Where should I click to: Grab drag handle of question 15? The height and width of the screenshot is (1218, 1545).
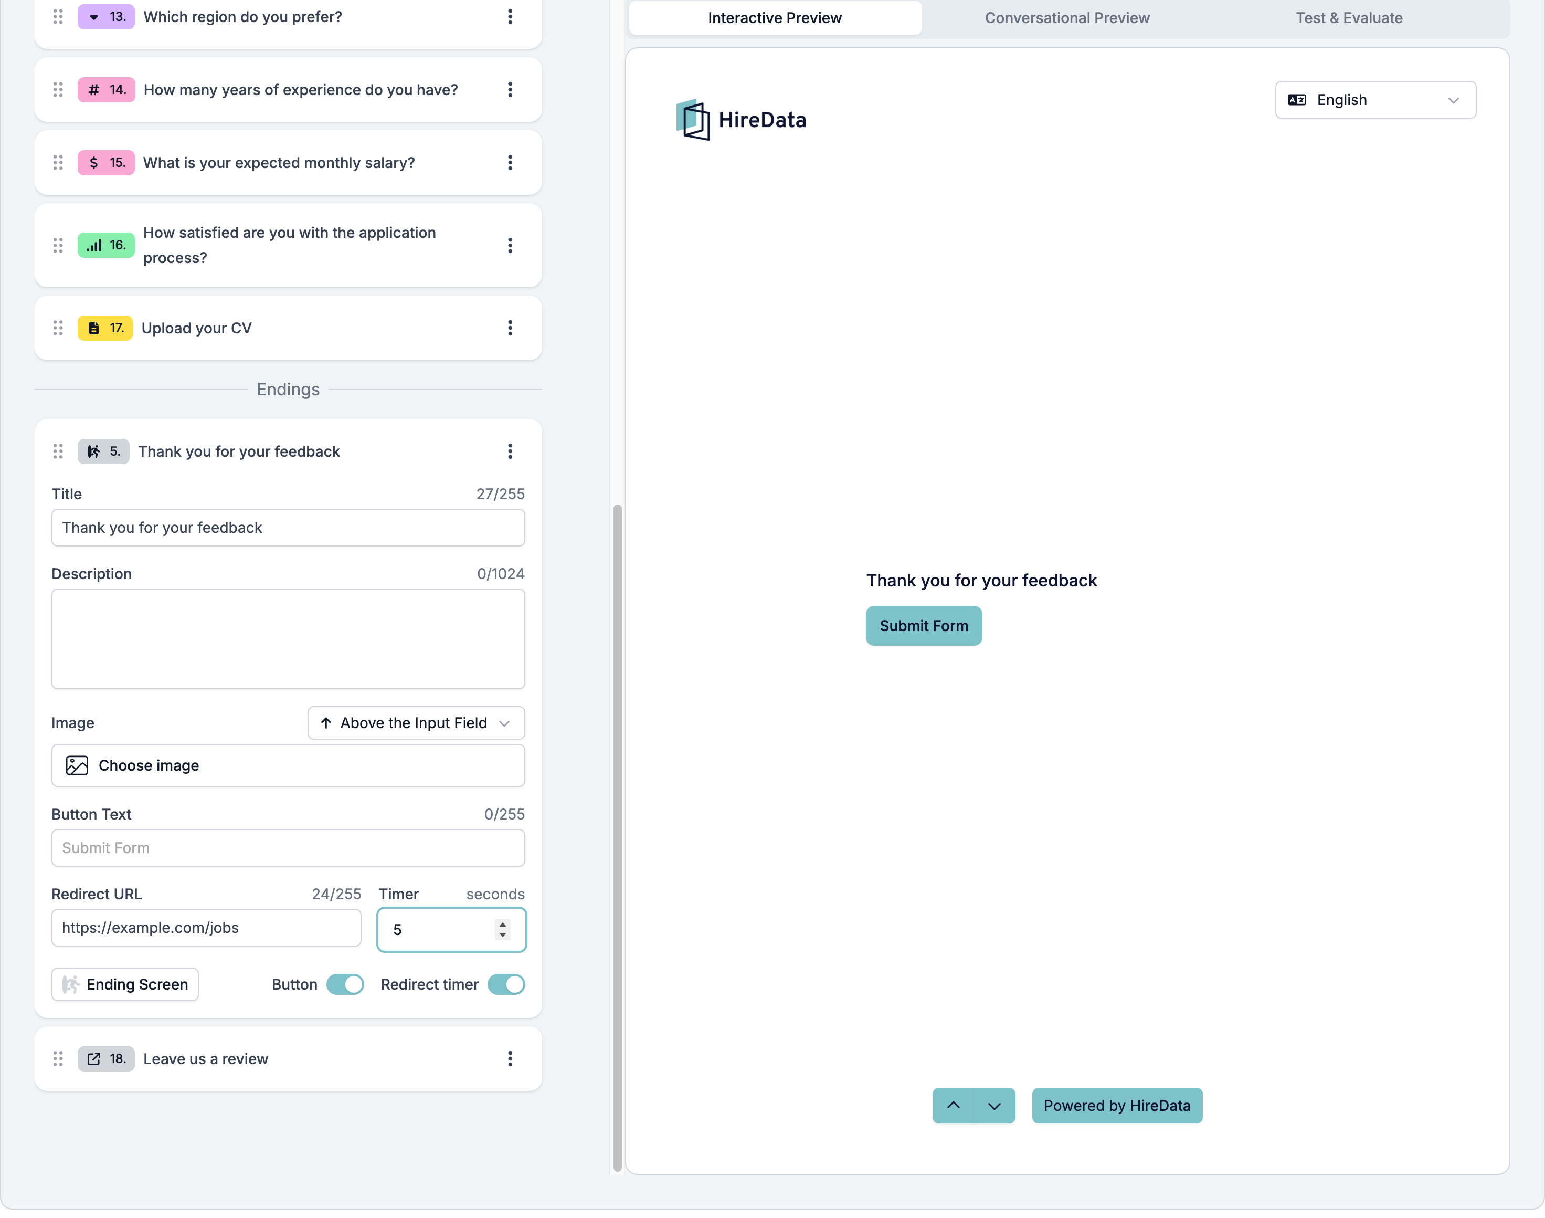pyautogui.click(x=58, y=163)
